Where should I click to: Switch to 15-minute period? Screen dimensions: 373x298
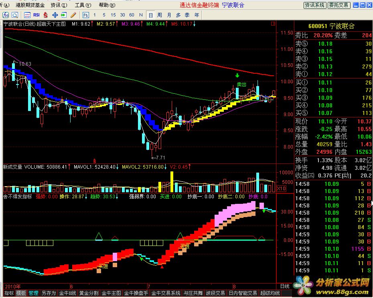click(113, 15)
